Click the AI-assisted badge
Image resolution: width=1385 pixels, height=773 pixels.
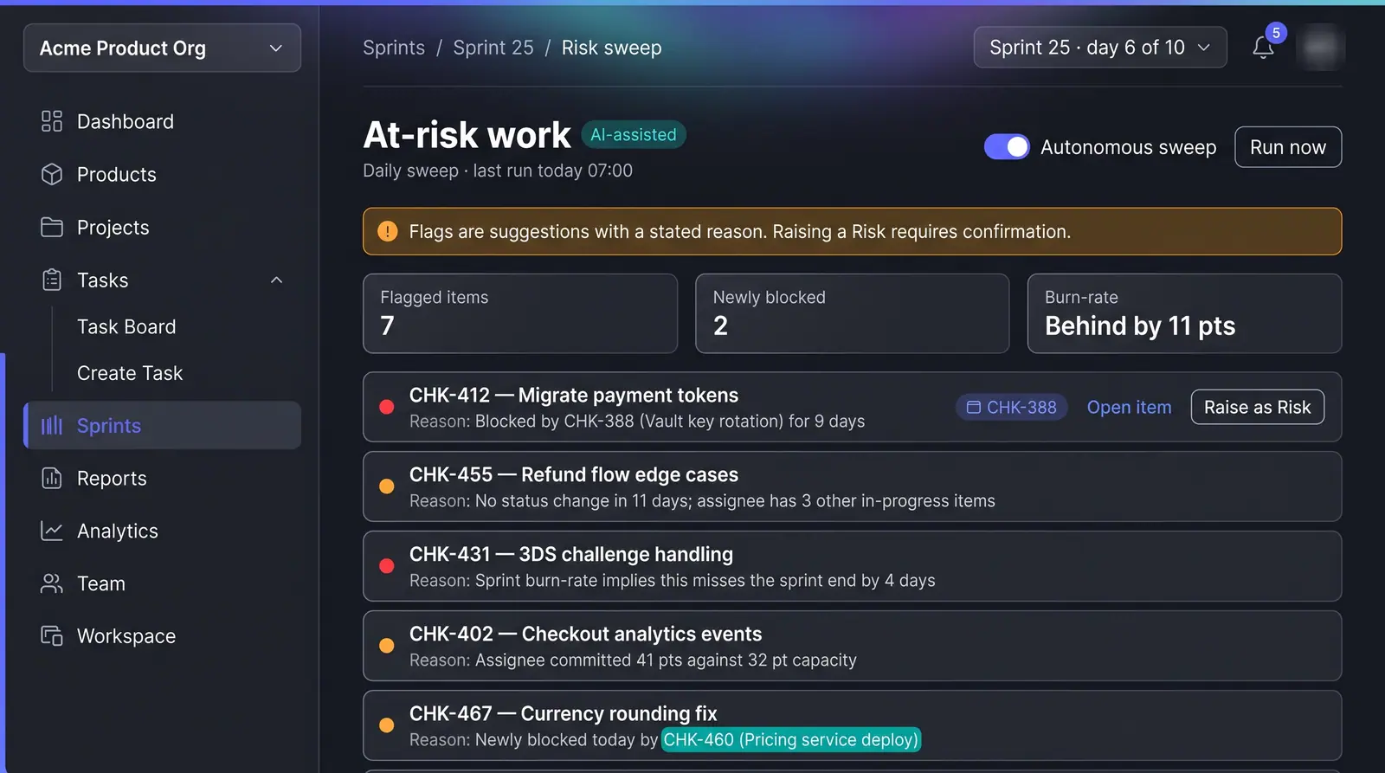(634, 134)
